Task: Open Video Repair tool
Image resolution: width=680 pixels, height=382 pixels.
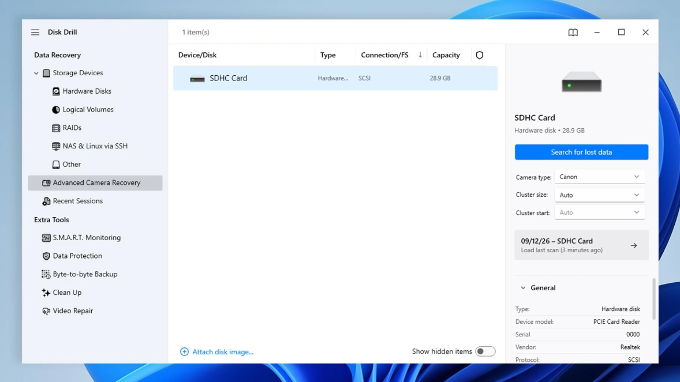Action: (x=73, y=311)
